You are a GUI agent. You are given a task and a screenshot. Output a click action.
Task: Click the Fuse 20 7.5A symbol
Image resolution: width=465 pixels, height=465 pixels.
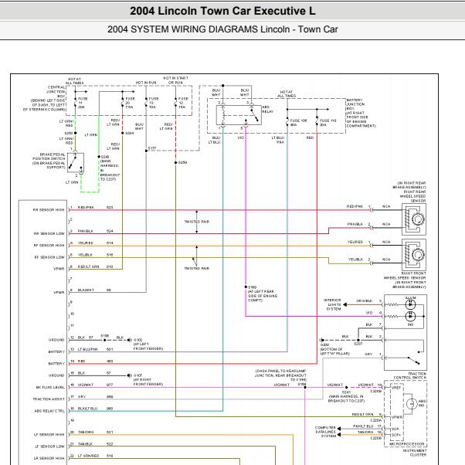point(123,103)
